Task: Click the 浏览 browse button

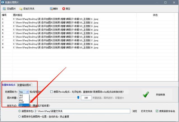Action: [135, 111]
